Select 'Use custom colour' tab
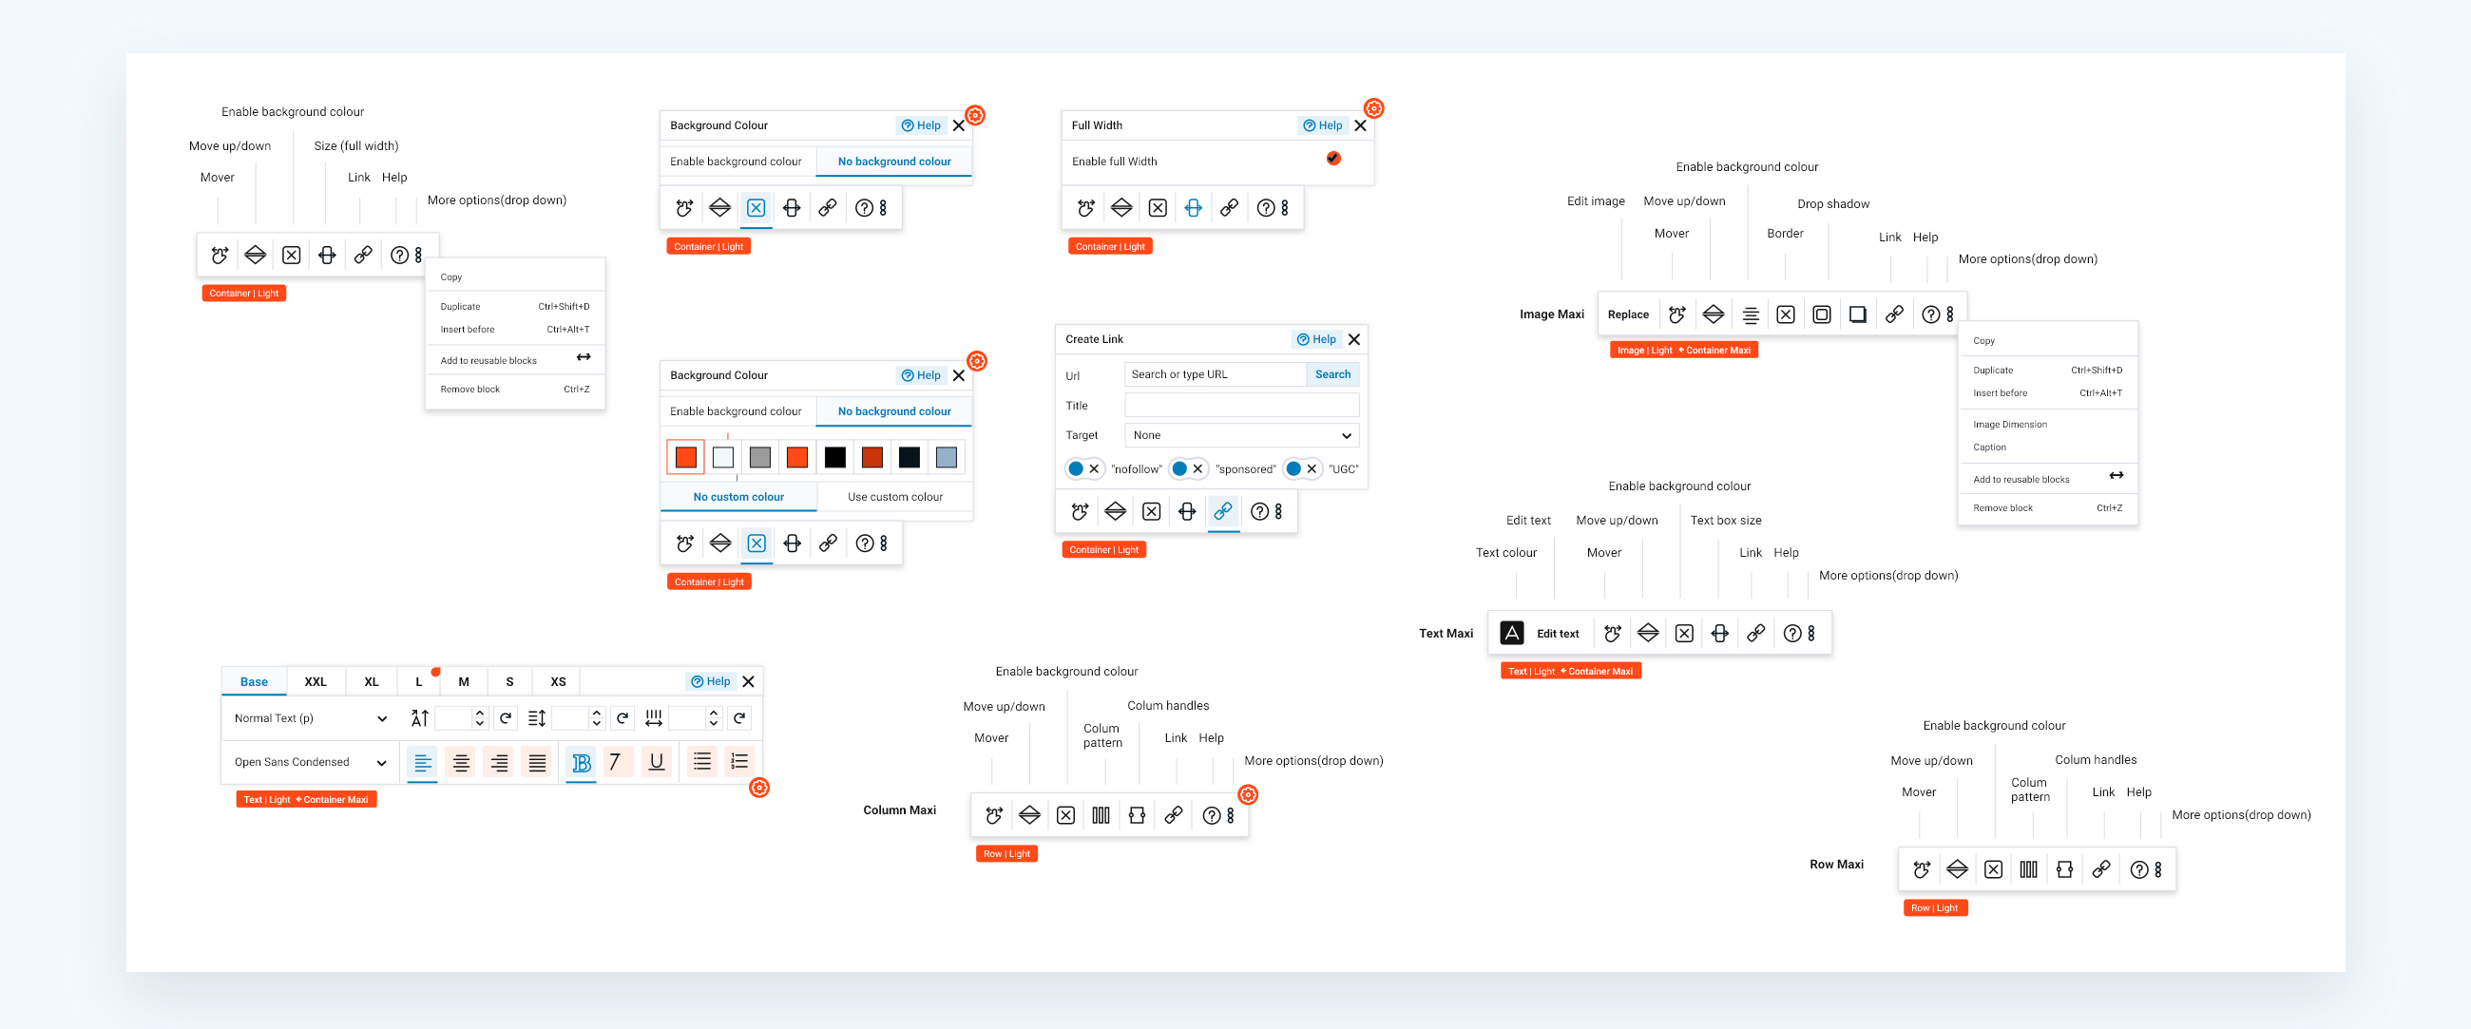2471x1029 pixels. (895, 497)
